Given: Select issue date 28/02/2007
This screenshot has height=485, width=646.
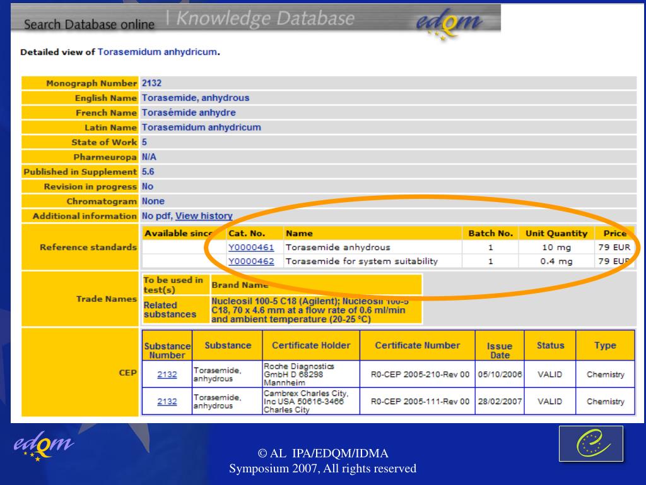Looking at the screenshot, I should pyautogui.click(x=500, y=402).
